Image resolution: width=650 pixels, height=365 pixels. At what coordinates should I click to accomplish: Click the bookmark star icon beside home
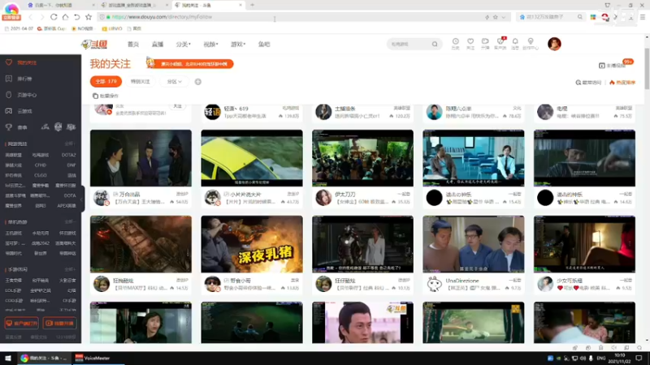pyautogui.click(x=89, y=17)
